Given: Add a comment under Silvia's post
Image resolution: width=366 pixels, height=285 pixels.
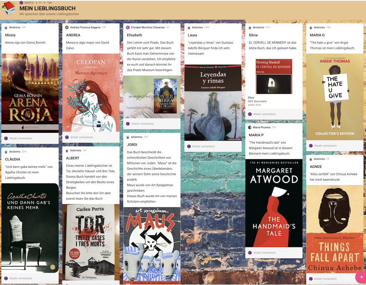Looking at the screenshot, I should (x=264, y=114).
